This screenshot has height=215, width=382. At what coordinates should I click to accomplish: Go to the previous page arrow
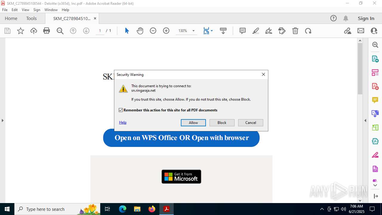point(73,31)
